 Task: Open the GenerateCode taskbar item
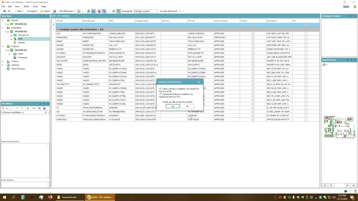[69, 197]
